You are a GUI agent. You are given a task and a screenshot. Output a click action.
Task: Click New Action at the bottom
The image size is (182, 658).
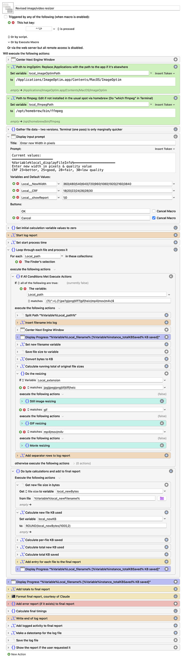pyautogui.click(x=16, y=654)
